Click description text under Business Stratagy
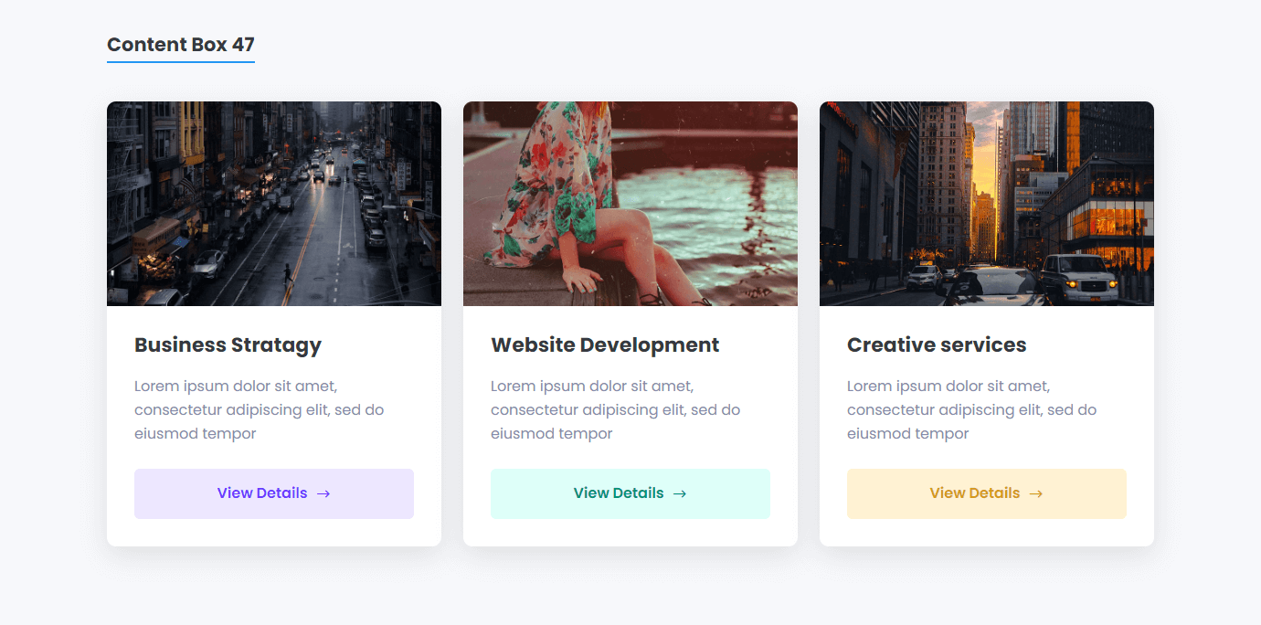1261x625 pixels. pos(260,409)
